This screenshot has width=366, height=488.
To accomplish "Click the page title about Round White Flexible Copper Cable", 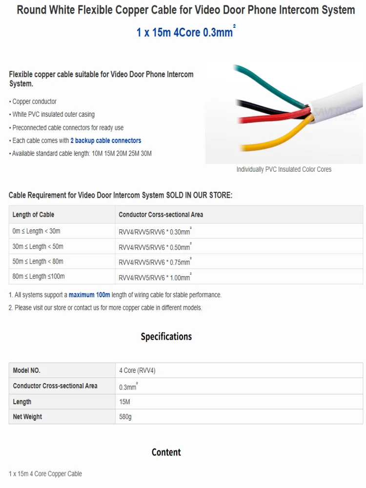I will coord(186,10).
